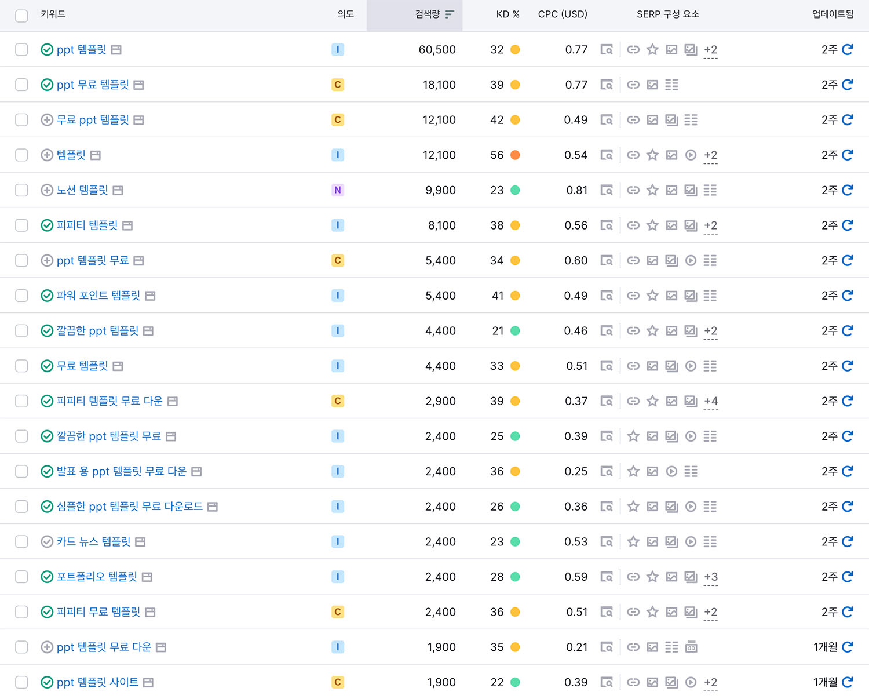Open SERP view icon for '템플릿' row

pos(607,155)
